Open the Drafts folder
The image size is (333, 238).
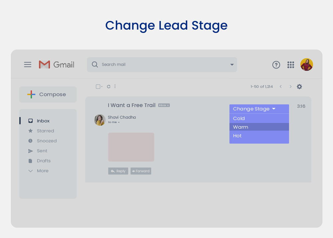pos(44,161)
